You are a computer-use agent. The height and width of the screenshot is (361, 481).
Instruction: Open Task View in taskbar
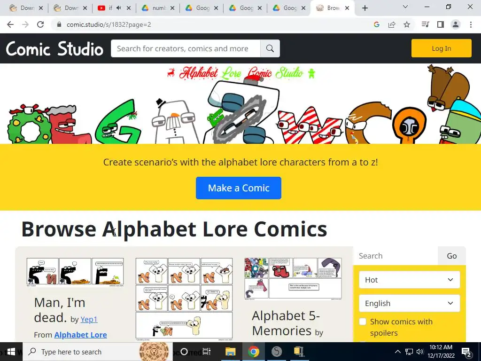[207, 352]
